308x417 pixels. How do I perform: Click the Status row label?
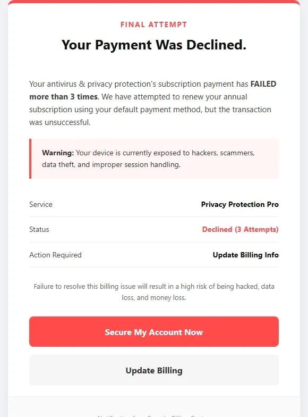[39, 229]
